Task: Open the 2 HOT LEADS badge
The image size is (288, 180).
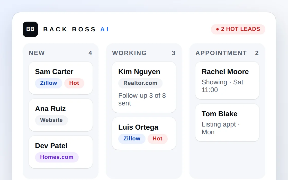Action: pyautogui.click(x=238, y=29)
